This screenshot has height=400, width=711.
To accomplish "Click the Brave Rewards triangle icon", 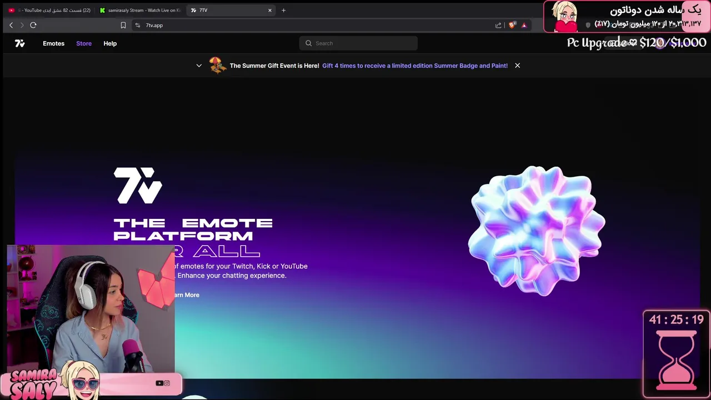I will [x=524, y=25].
